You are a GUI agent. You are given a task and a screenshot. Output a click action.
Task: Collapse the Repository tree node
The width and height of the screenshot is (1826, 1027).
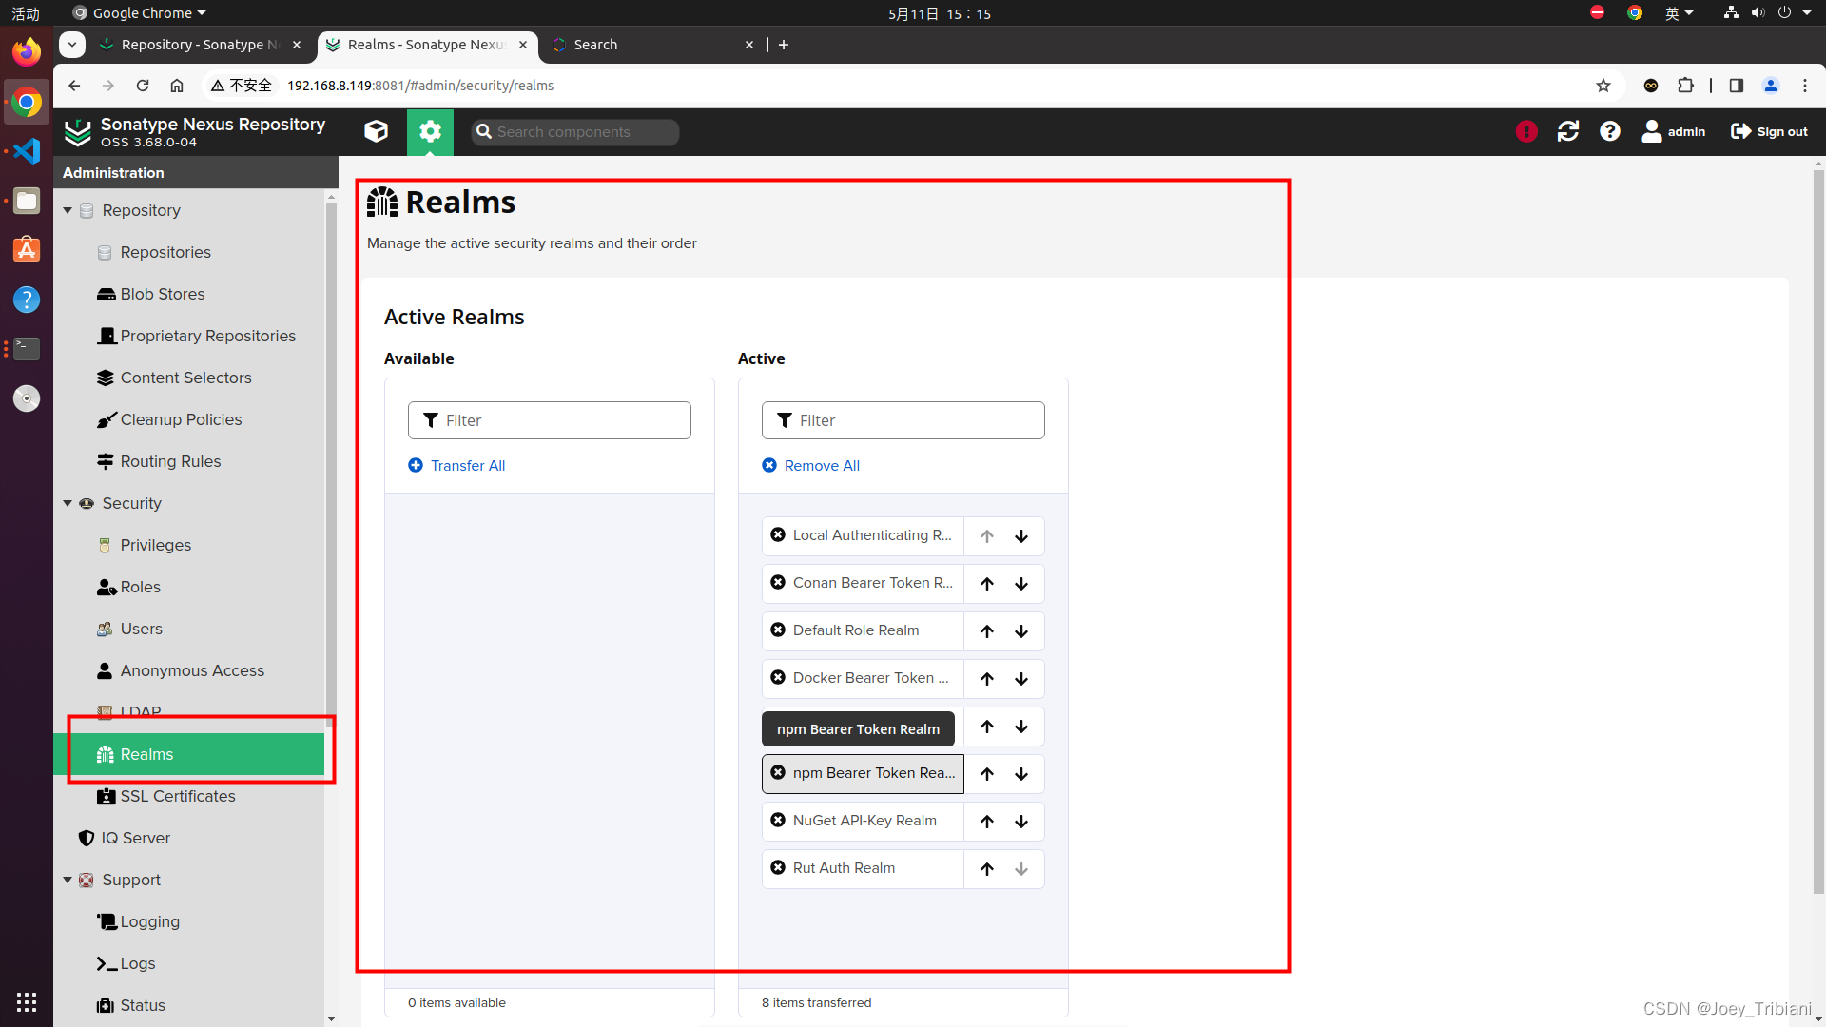click(x=68, y=210)
